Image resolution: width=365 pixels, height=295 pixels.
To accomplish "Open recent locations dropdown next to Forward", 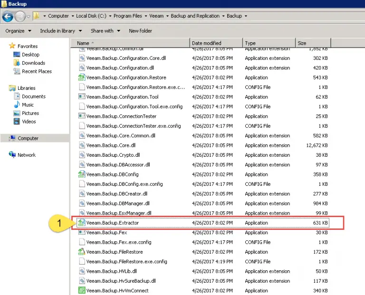I will [29, 17].
